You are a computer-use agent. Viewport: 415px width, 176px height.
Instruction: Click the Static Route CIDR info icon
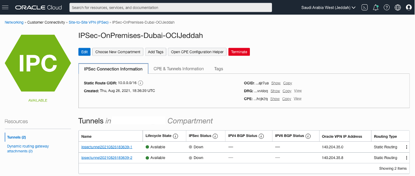click(141, 83)
